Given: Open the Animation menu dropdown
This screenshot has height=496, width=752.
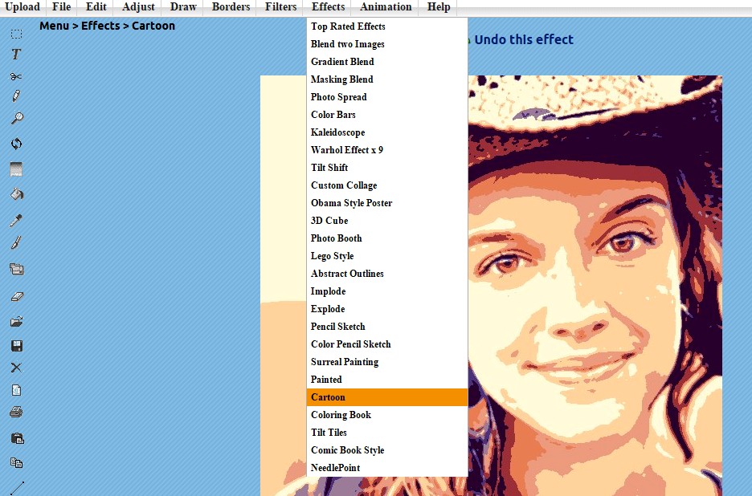Looking at the screenshot, I should point(386,7).
